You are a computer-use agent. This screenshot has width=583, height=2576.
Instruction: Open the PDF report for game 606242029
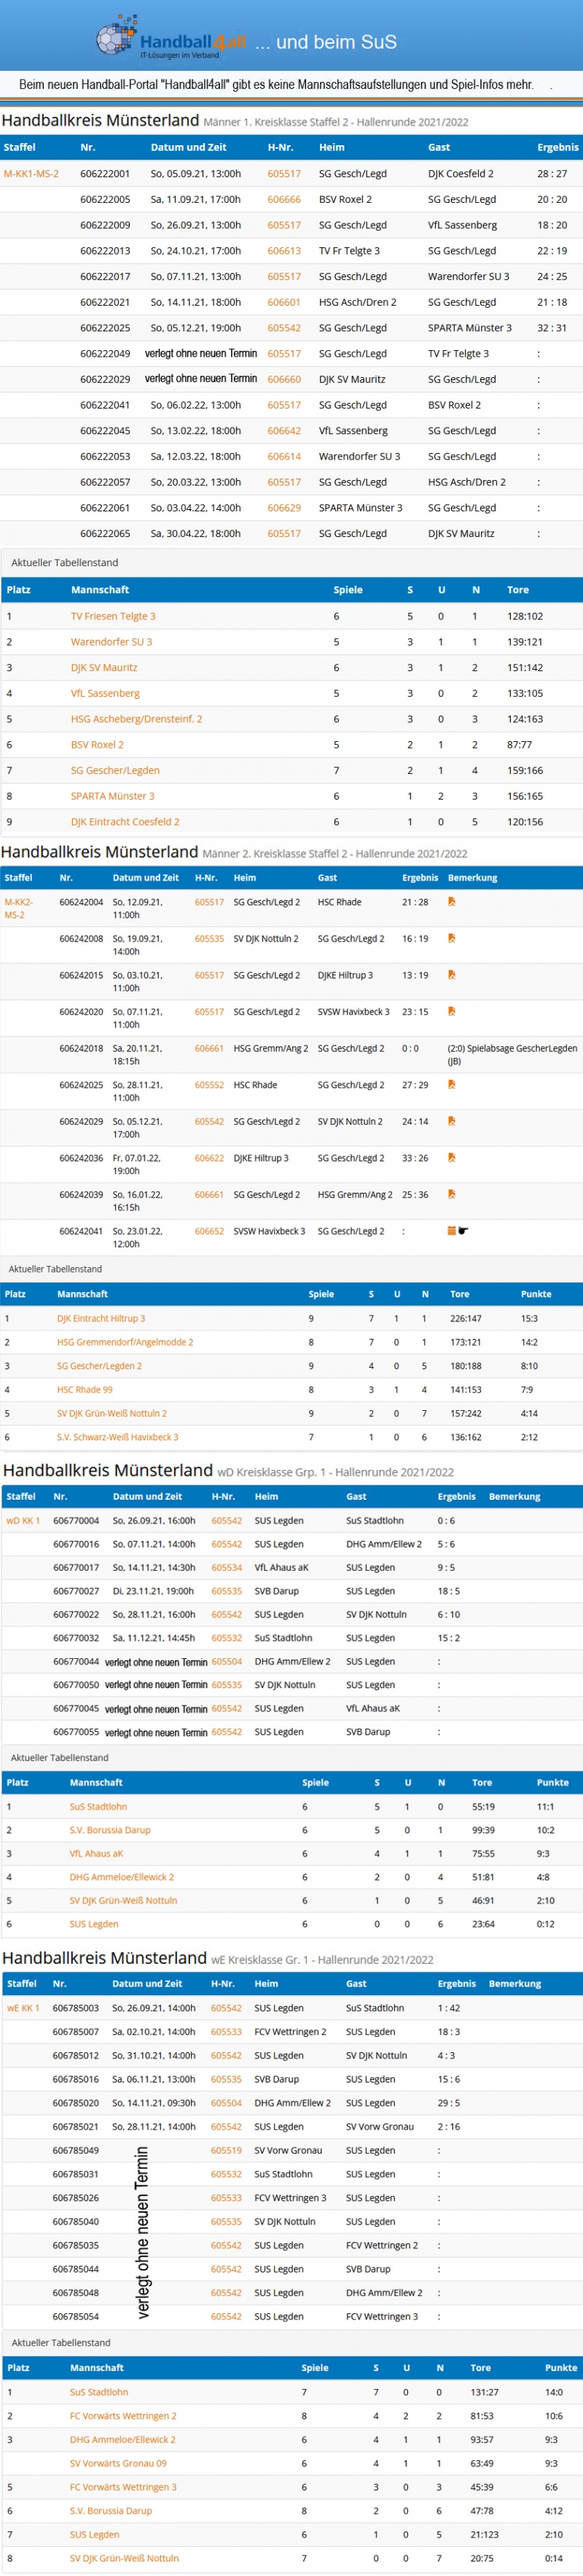pyautogui.click(x=451, y=1121)
